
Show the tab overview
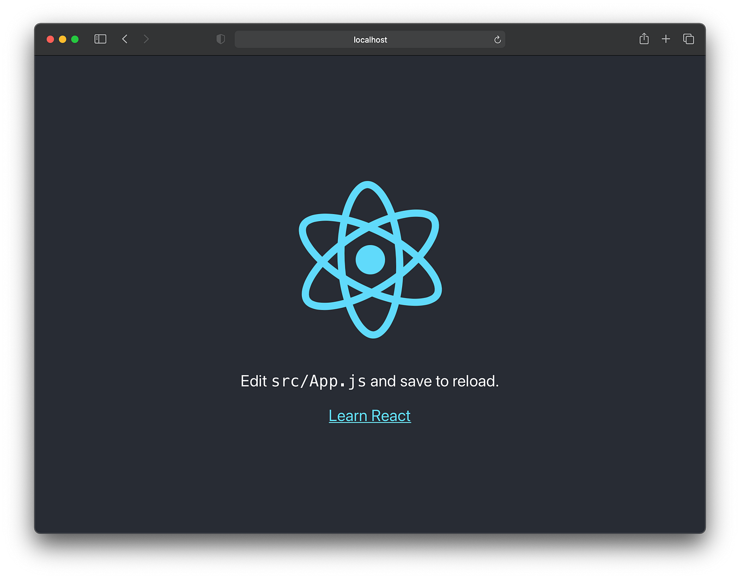[x=689, y=39]
